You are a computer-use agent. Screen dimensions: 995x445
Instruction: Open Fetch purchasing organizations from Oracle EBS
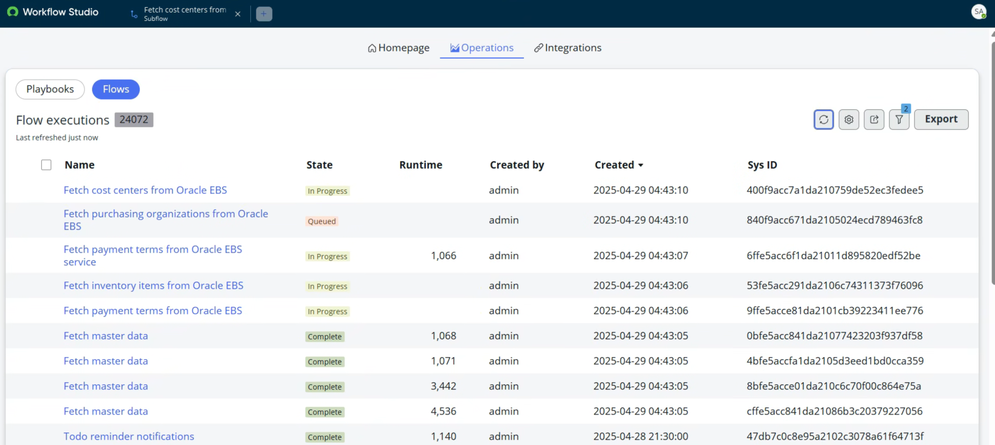click(166, 220)
